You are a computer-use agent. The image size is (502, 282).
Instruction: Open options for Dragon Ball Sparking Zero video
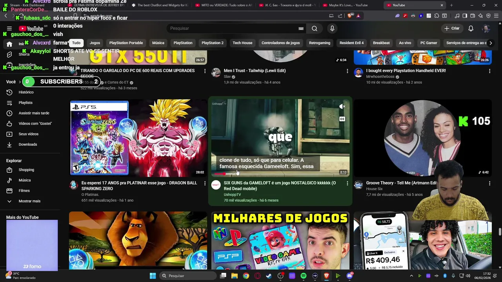tap(205, 183)
